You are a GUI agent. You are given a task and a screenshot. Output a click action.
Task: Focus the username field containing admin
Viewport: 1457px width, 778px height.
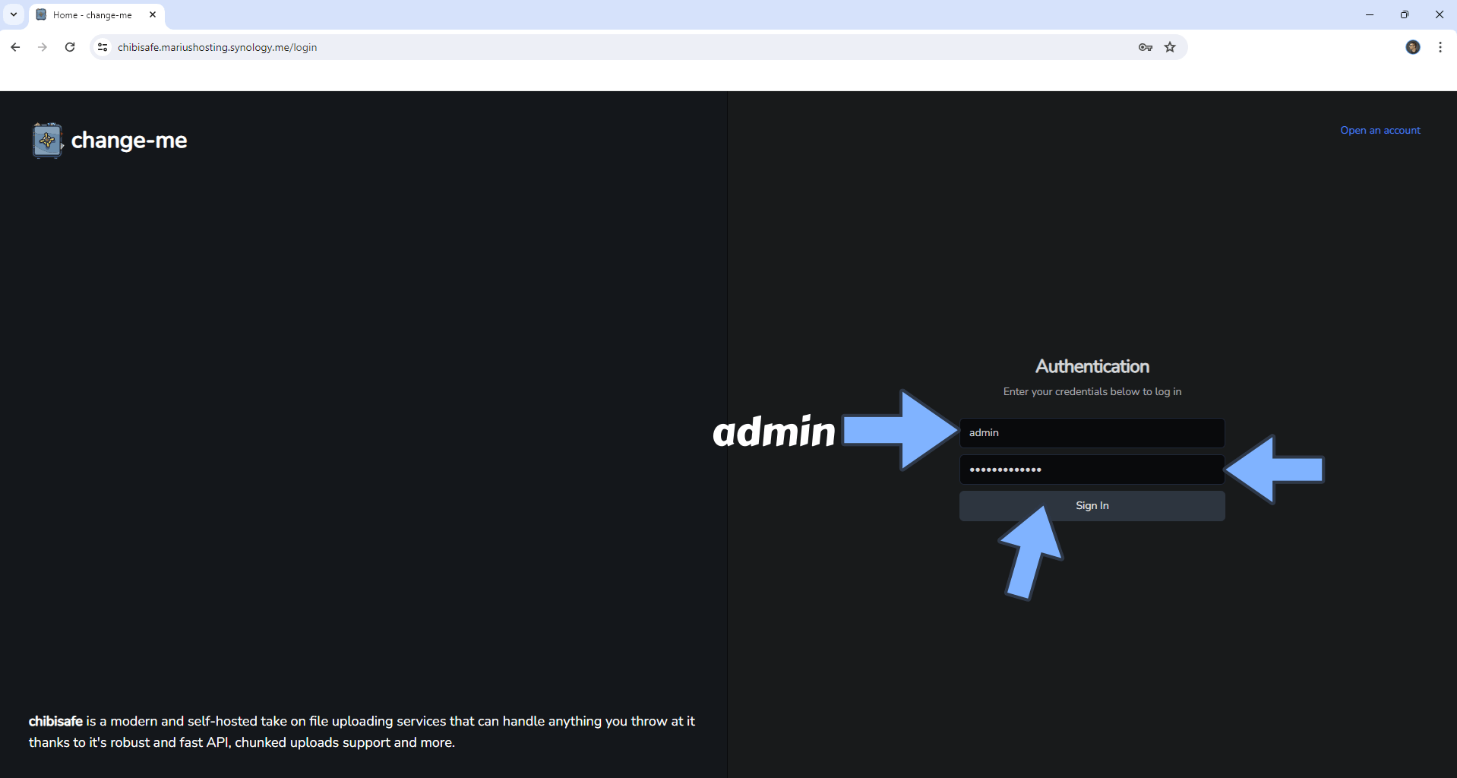(x=1091, y=432)
